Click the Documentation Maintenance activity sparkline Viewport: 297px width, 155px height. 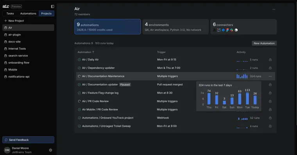[x=242, y=76]
